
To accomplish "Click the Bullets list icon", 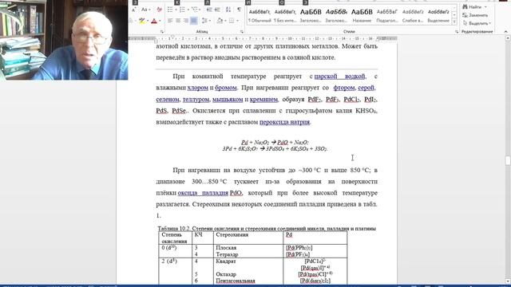I will coord(170,10).
